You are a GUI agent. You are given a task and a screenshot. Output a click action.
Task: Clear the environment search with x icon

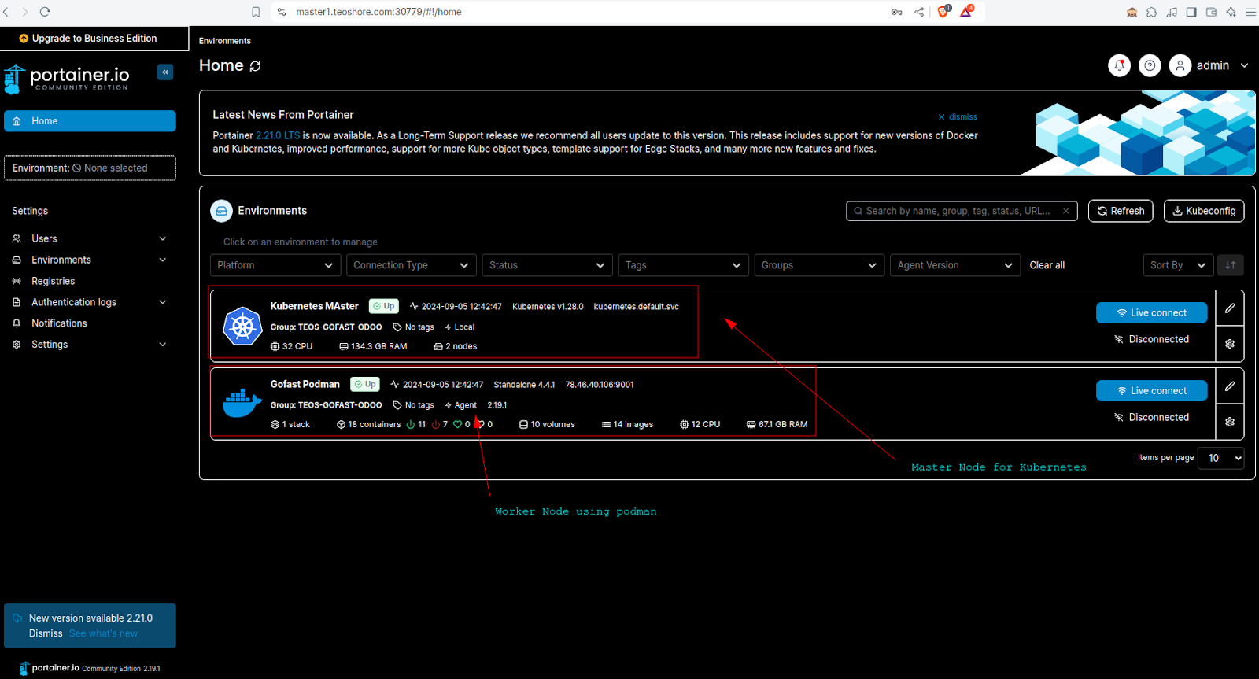[x=1065, y=211]
